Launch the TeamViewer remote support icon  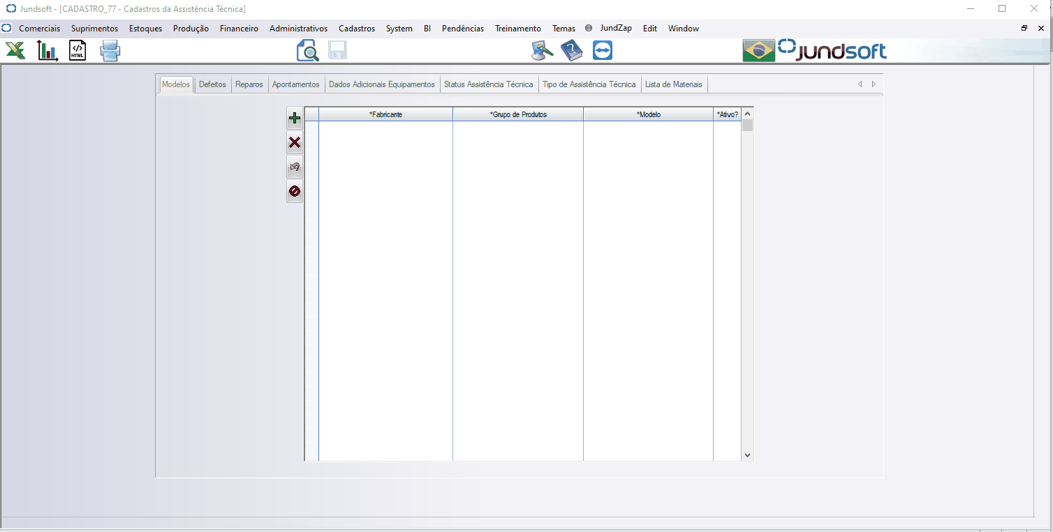point(603,51)
